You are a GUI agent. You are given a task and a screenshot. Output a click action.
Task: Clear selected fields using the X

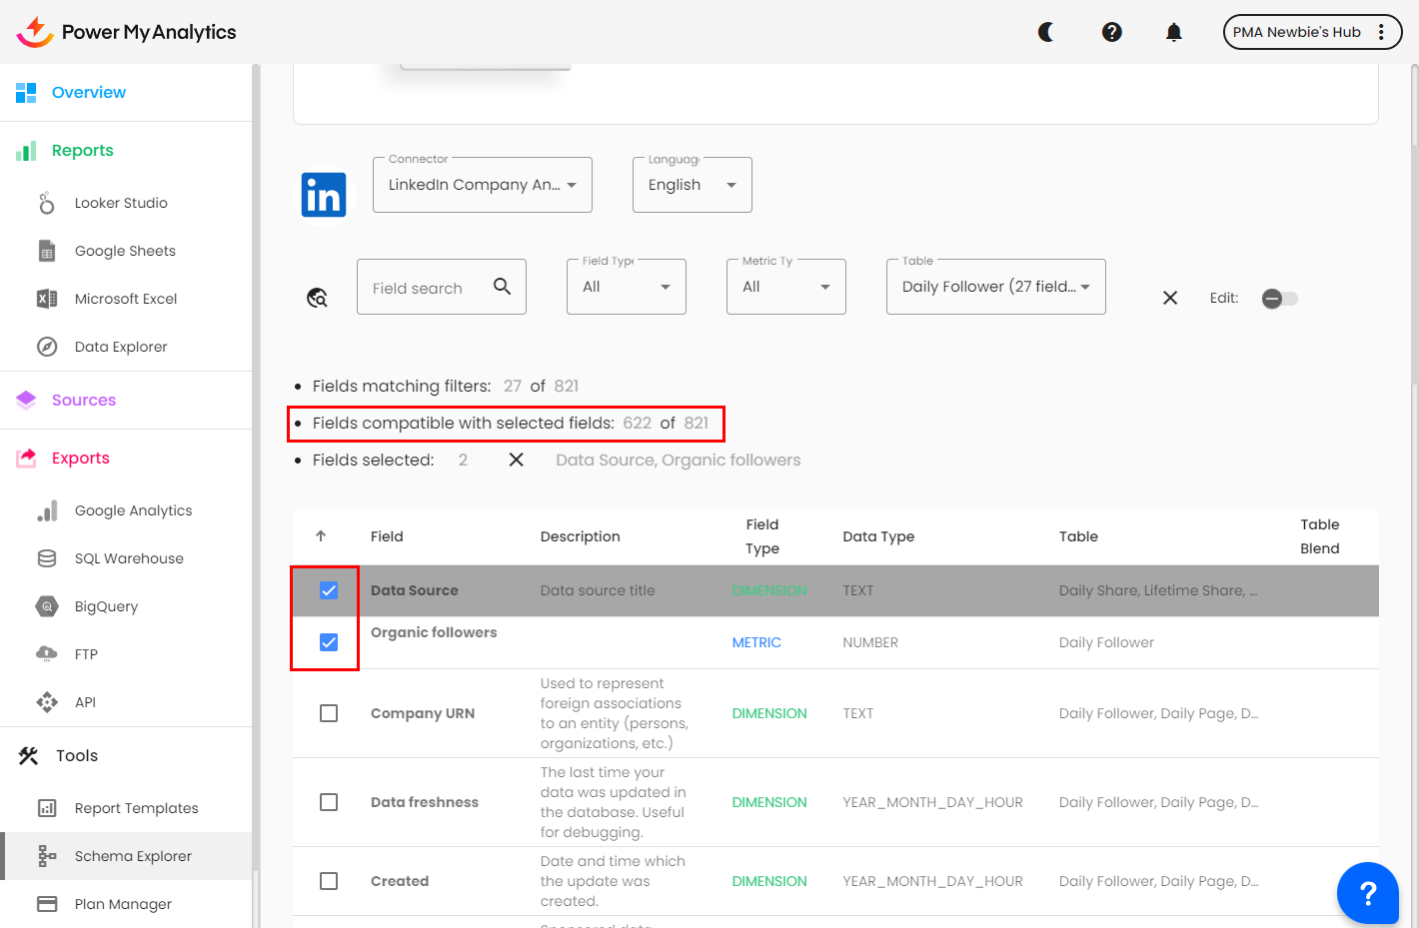tap(516, 460)
